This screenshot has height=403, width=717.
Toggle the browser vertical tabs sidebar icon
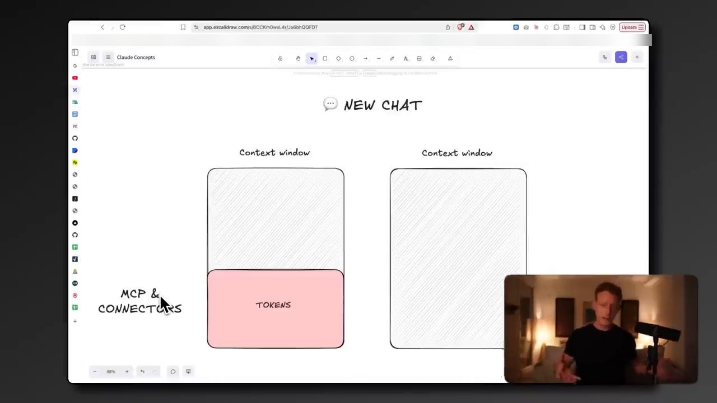pyautogui.click(x=75, y=52)
